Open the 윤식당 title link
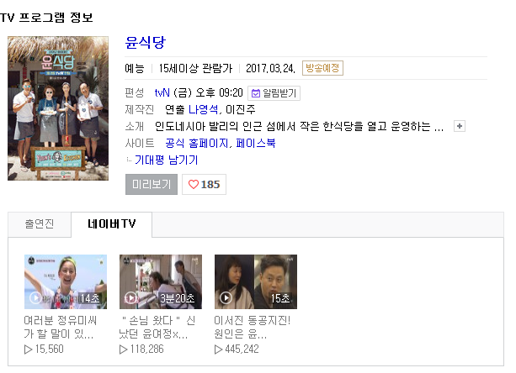This screenshot has height=373, width=516. click(145, 43)
